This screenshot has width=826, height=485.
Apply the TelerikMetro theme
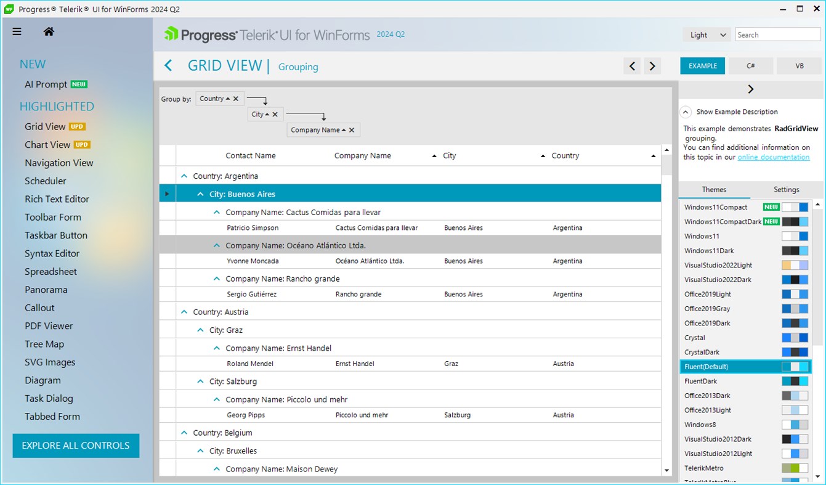[745, 468]
